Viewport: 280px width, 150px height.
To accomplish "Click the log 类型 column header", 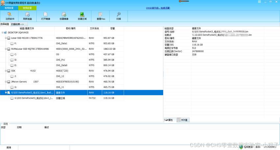I will pos(3,127).
